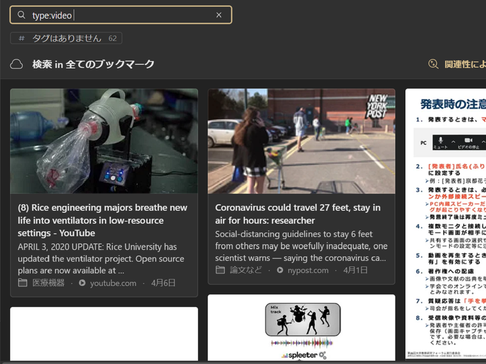Open the spleeter Mix track thumbnail
The width and height of the screenshot is (486, 364).
[x=301, y=328]
